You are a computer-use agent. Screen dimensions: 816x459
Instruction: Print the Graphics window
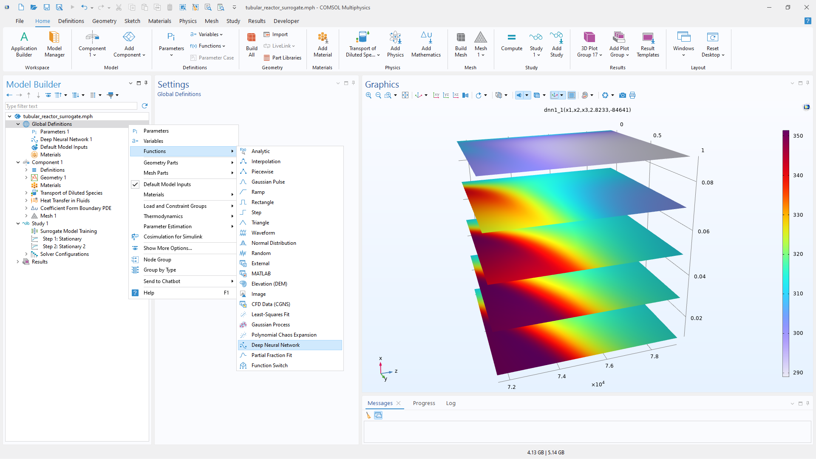point(632,95)
